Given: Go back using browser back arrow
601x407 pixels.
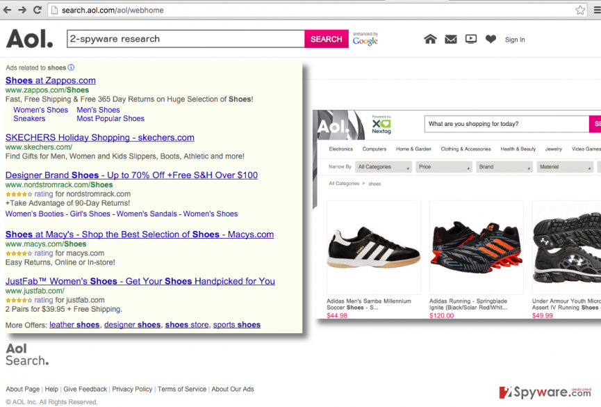Looking at the screenshot, I should pos(7,10).
